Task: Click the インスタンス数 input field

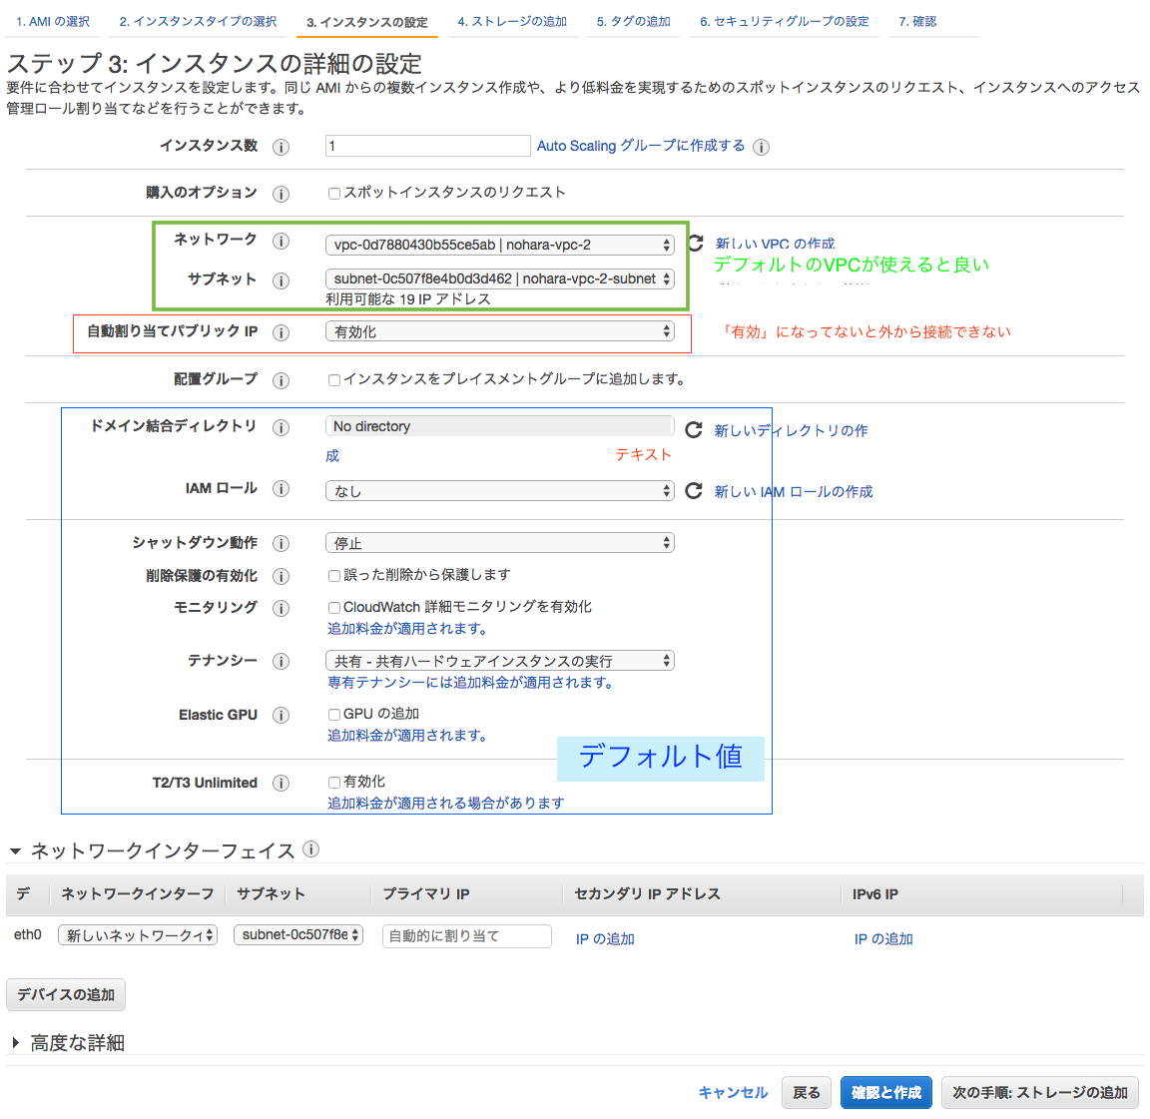Action: pyautogui.click(x=427, y=146)
